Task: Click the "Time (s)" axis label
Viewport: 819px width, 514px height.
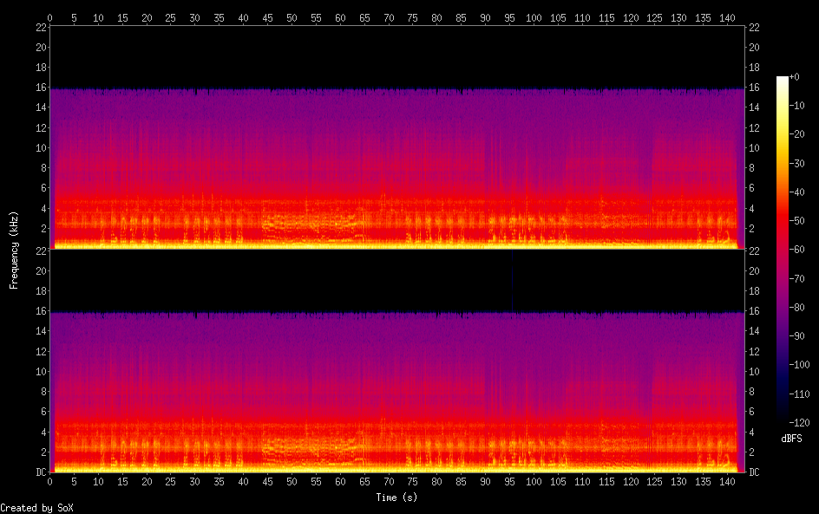Action: [396, 498]
